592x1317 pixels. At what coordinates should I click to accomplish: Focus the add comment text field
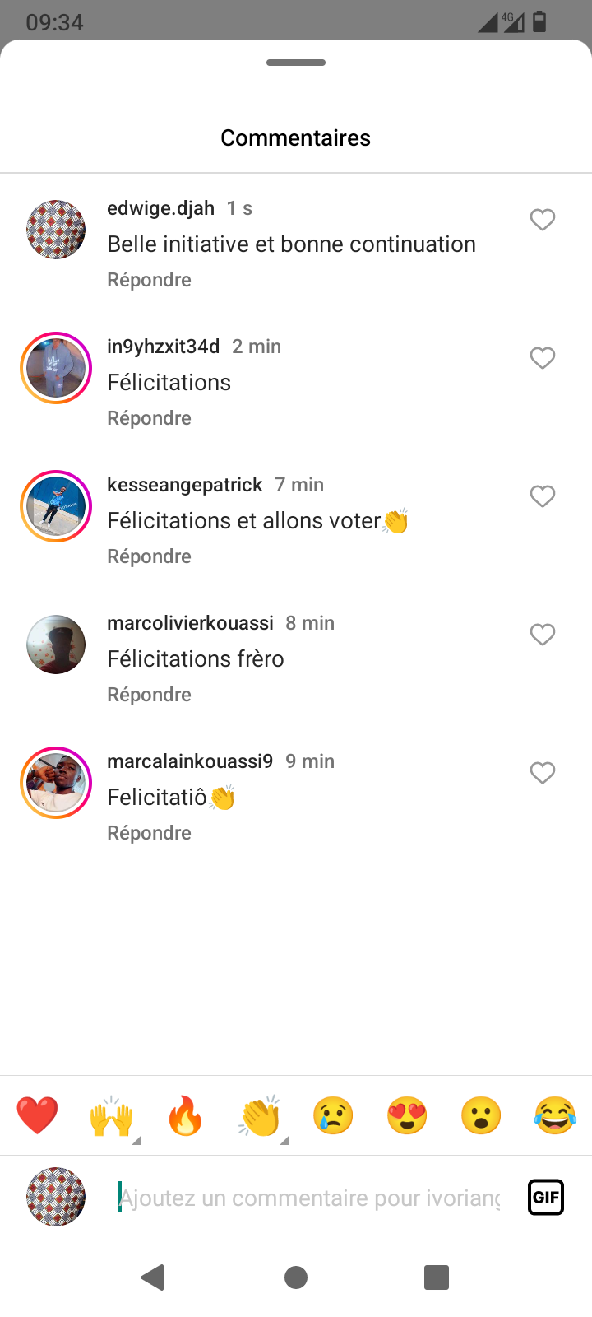point(309,1198)
